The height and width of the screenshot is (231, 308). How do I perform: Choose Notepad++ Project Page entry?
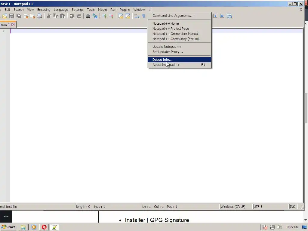(x=179, y=29)
